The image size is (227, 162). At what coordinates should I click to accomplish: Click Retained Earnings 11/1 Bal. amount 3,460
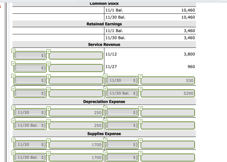(189, 31)
